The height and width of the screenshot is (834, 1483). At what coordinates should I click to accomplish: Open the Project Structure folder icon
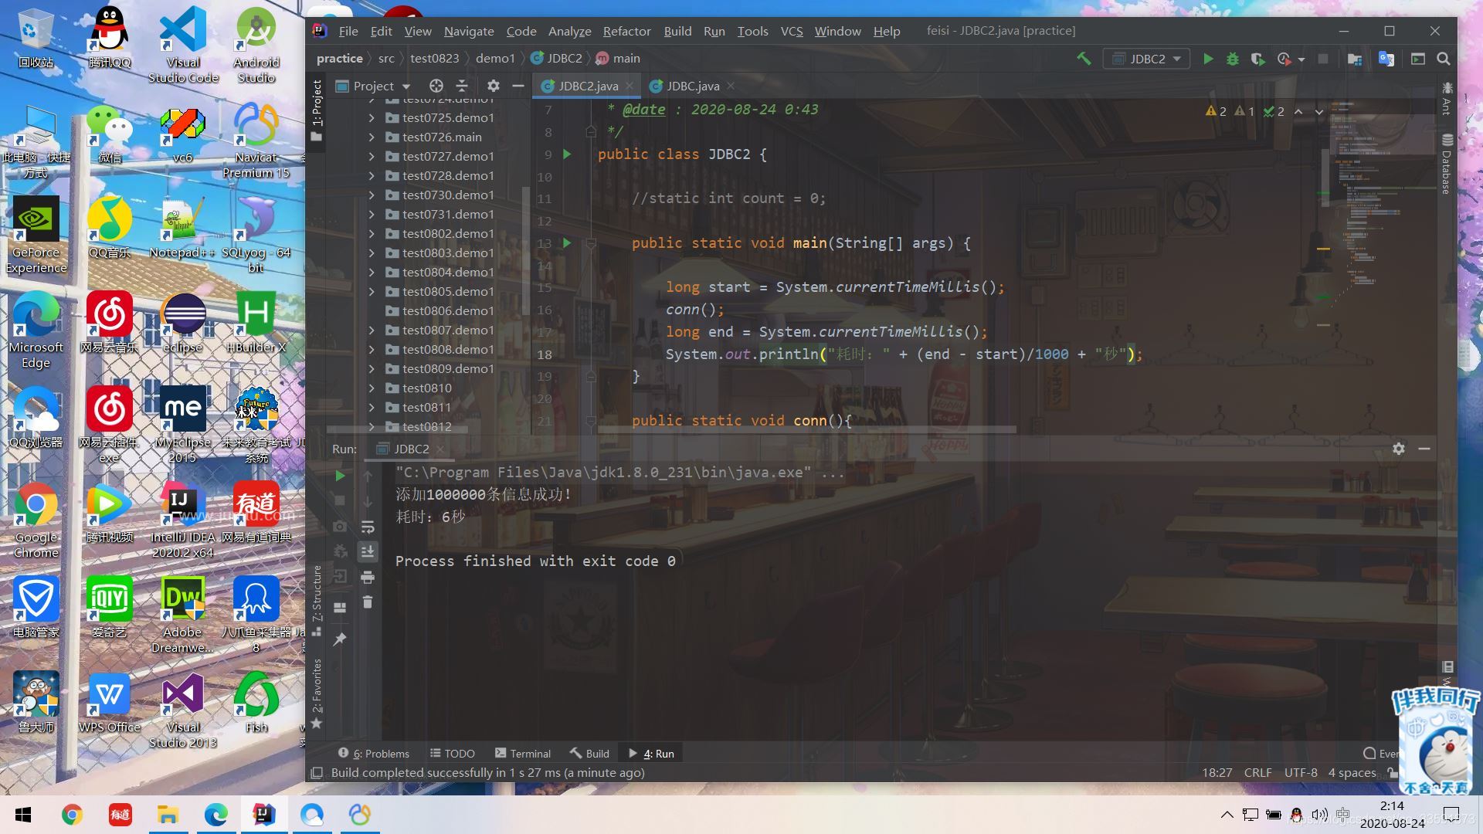point(1354,59)
